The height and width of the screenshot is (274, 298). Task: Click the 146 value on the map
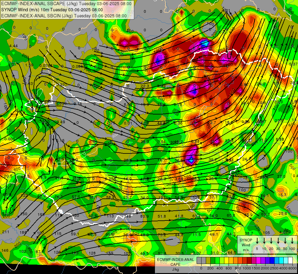point(5,251)
